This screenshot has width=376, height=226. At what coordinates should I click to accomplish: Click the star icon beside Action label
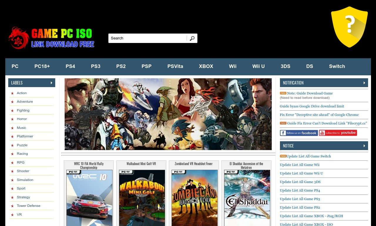point(13,93)
